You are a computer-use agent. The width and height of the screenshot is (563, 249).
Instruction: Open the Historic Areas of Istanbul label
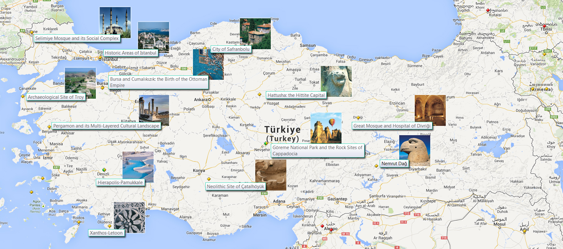pos(130,53)
